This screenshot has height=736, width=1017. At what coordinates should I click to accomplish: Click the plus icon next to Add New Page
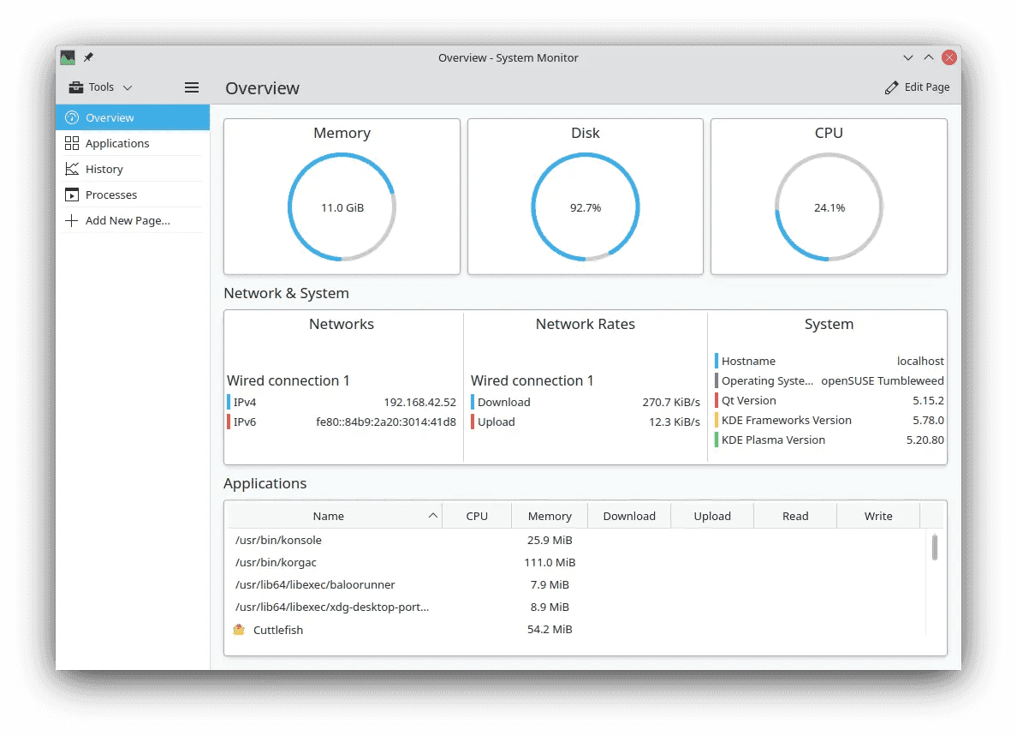(72, 220)
